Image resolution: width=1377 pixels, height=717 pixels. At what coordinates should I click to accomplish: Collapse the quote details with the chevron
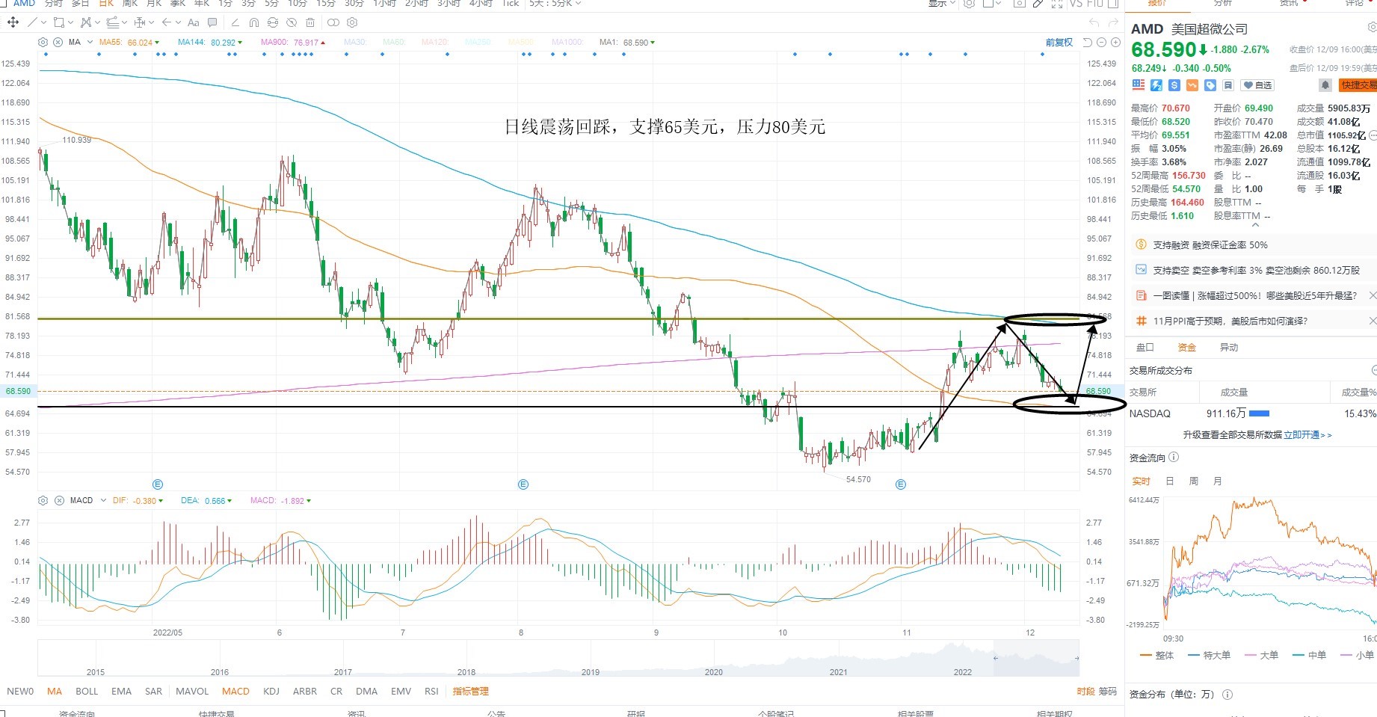click(1255, 224)
